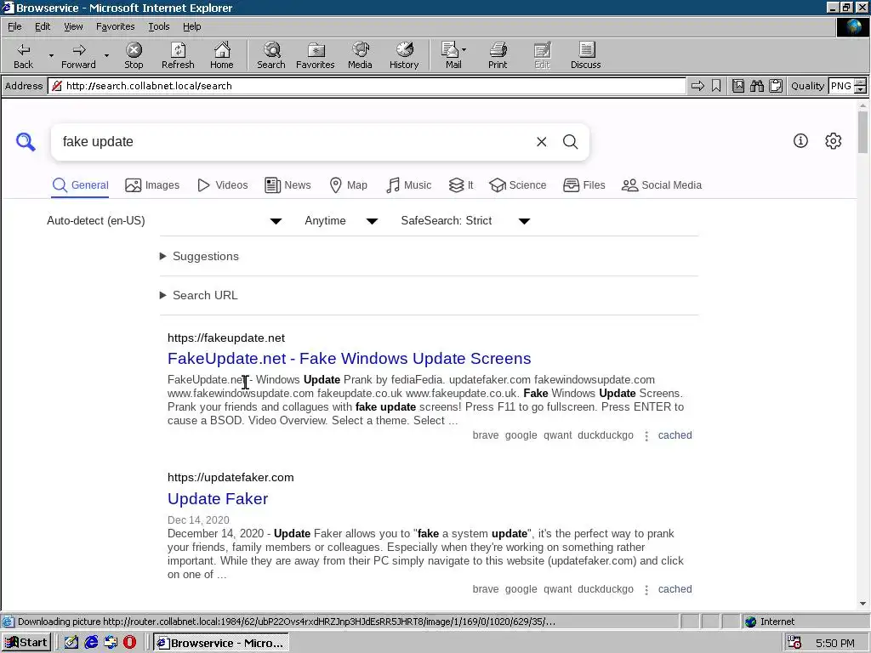Open the File menu
Image resolution: width=871 pixels, height=653 pixels.
click(x=14, y=26)
